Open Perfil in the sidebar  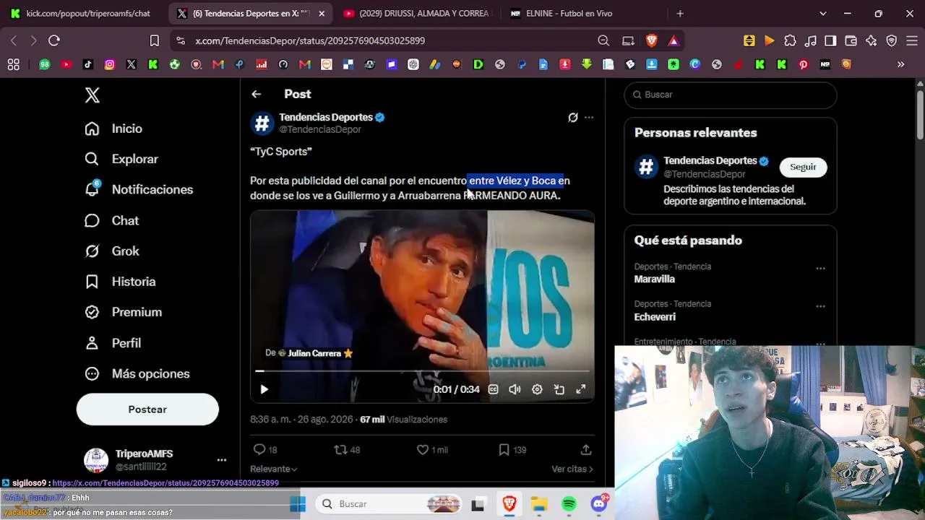(x=113, y=343)
